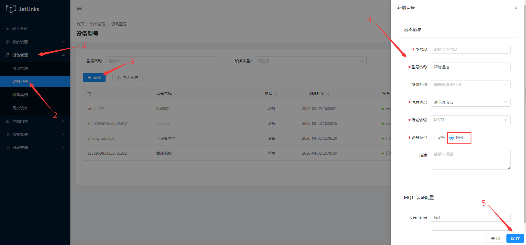Click the 通知管理 speaker icon

pos(8,134)
